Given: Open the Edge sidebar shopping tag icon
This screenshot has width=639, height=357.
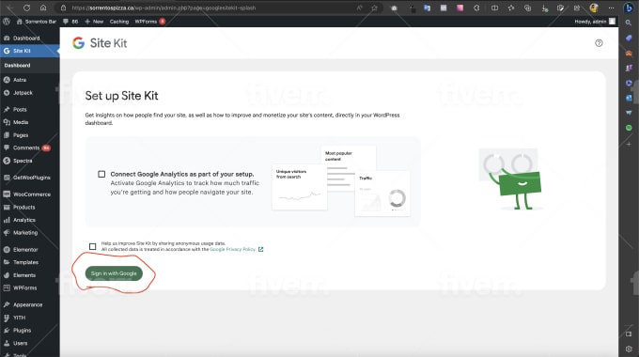Looking at the screenshot, I should tap(629, 38).
